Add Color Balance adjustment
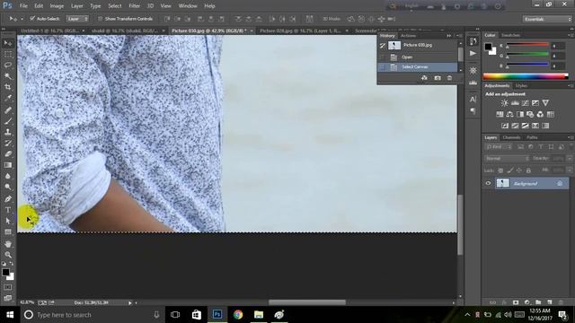 509,115
